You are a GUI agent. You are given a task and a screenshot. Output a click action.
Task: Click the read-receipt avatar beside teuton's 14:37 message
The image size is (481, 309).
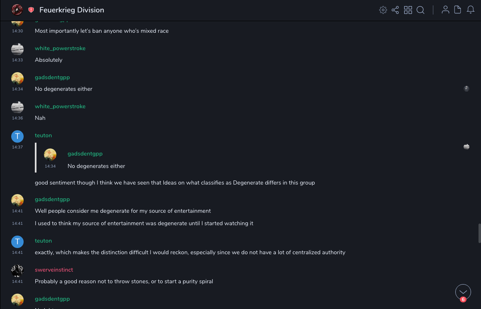tap(466, 147)
